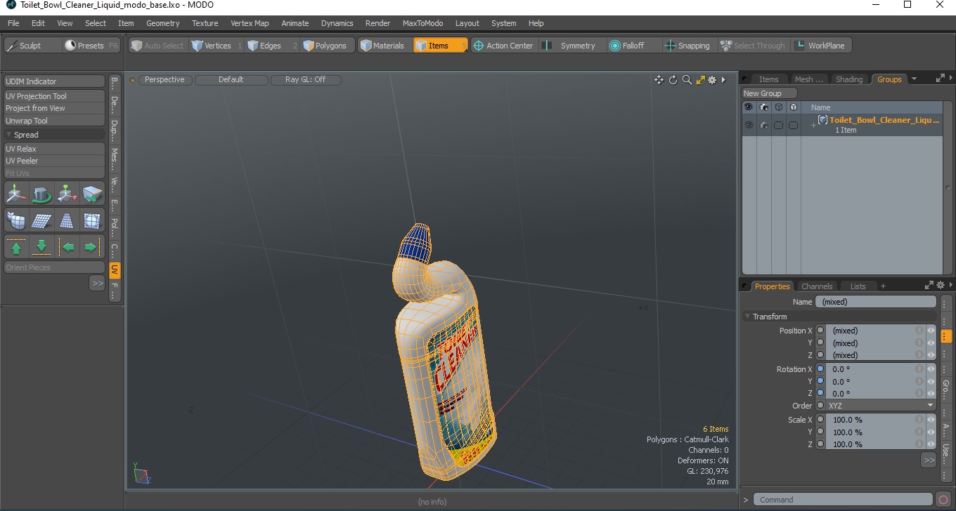Toggle visibility eye for Toilet_Bowl_Cleaner group
The height and width of the screenshot is (511, 956).
749,125
